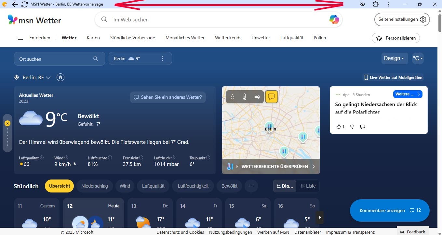The image size is (442, 235).
Task: Select the precipitation droplet map layer
Action: click(x=233, y=97)
